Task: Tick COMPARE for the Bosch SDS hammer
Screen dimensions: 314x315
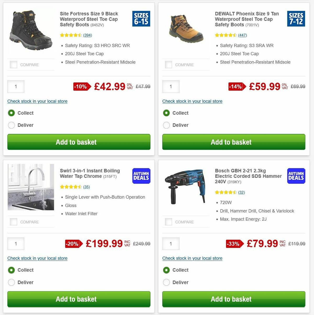Action: click(x=168, y=221)
